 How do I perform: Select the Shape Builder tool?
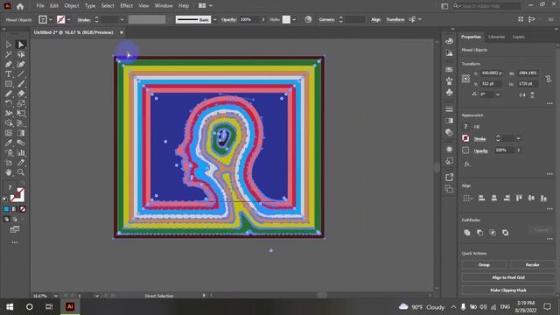pos(8,123)
